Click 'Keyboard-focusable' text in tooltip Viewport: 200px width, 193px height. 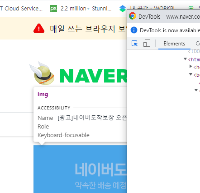(x=63, y=135)
